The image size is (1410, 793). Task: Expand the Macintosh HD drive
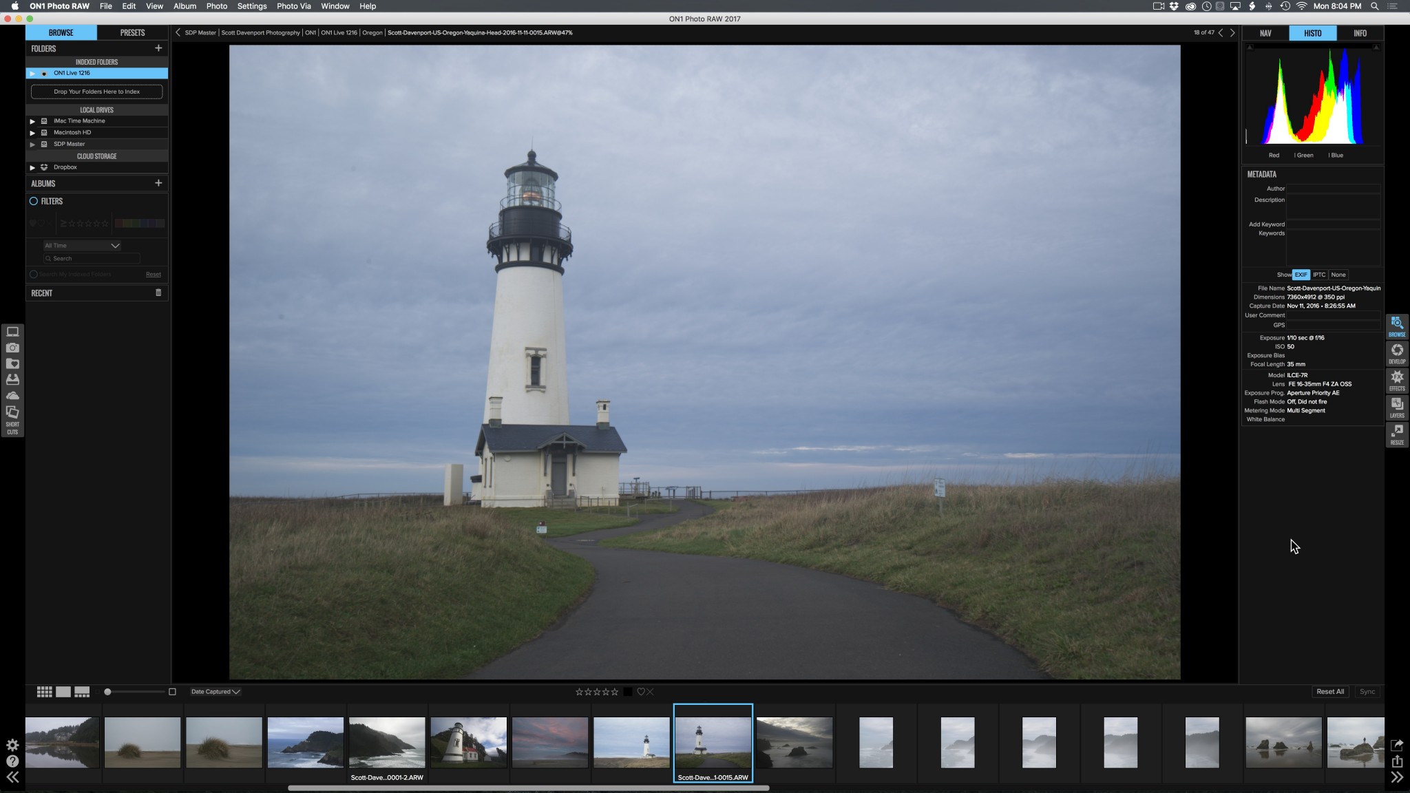(32, 133)
